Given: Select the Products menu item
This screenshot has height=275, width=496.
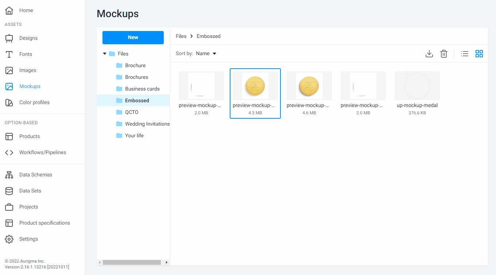Looking at the screenshot, I should pos(29,136).
